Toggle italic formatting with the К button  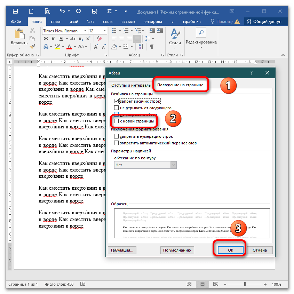coord(54,39)
